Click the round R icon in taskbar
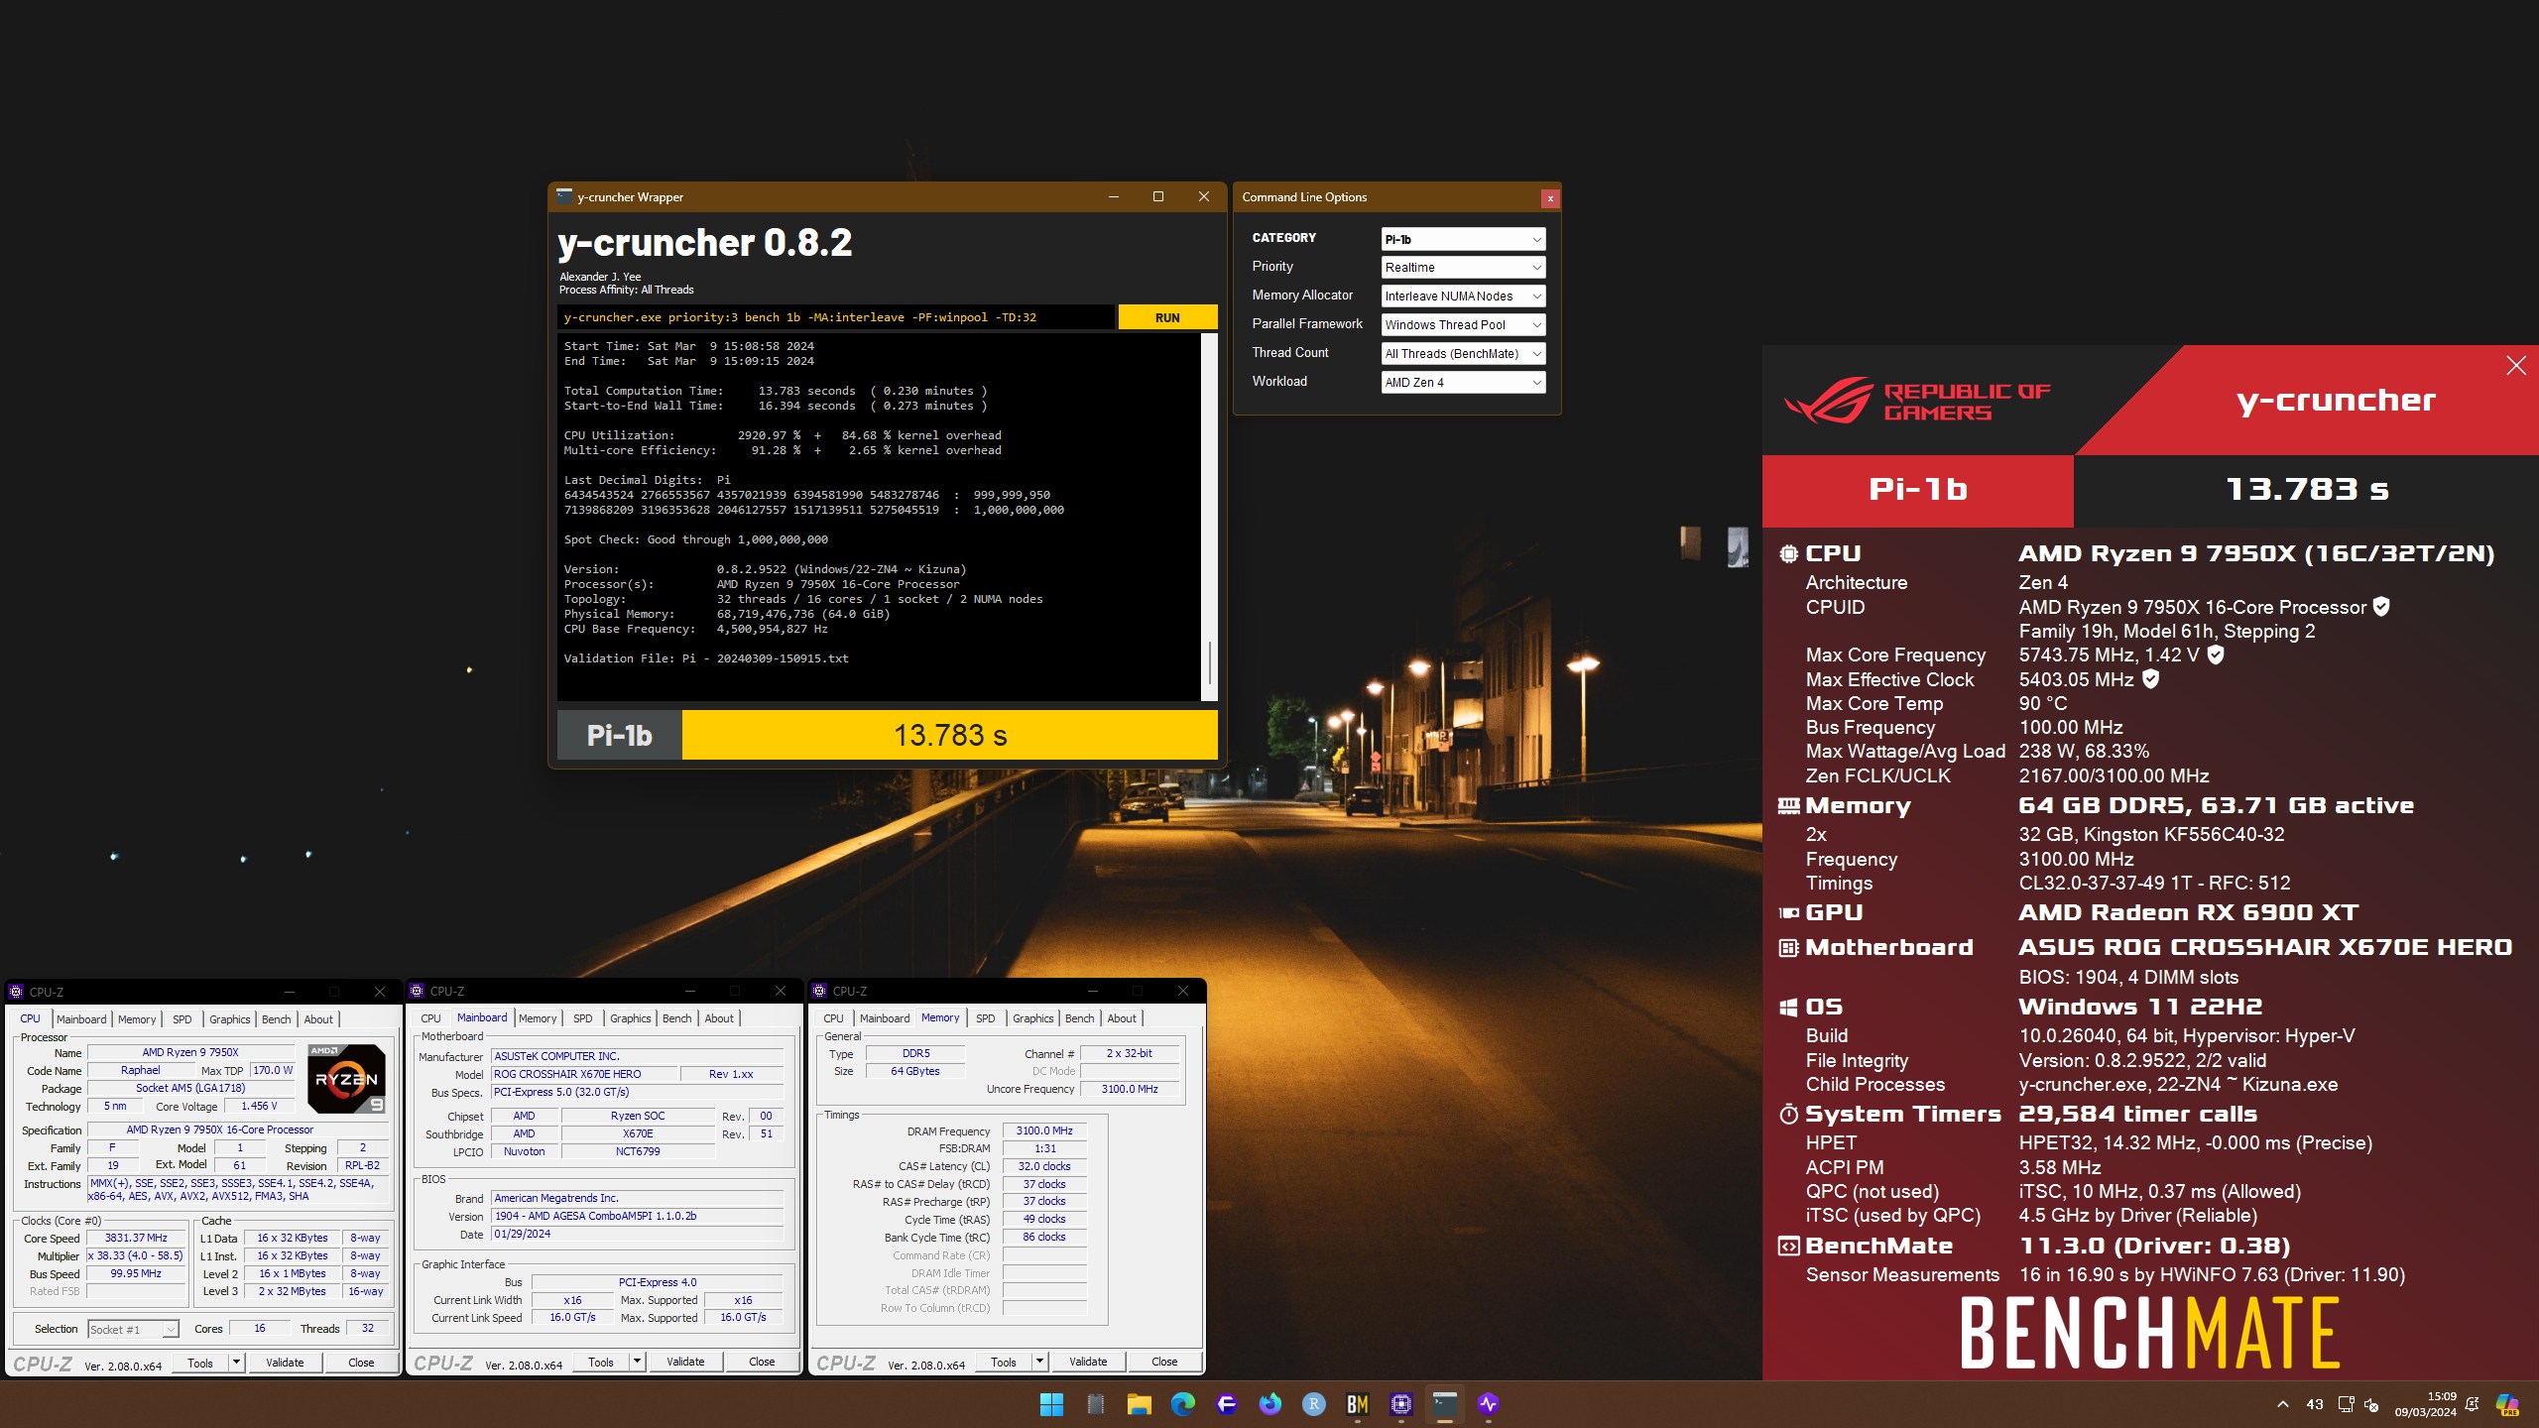This screenshot has width=2539, height=1428. coord(1313,1404)
